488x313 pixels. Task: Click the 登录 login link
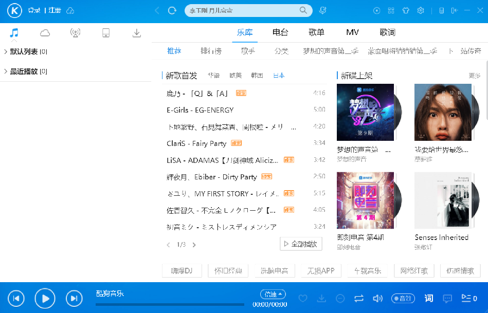[x=34, y=11]
